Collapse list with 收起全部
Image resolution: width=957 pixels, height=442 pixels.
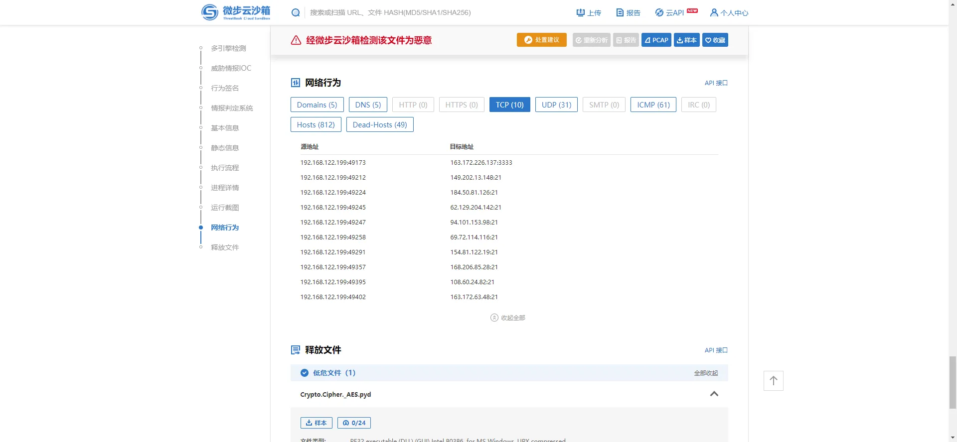click(x=508, y=318)
